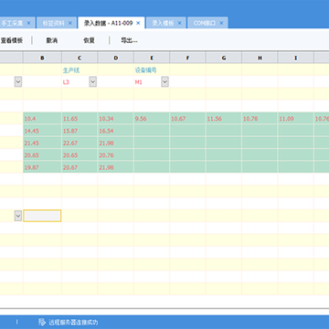Select the cell with value 22.67

(80, 143)
